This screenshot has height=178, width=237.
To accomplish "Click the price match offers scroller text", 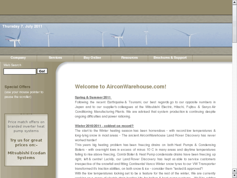I will coord(26,126).
